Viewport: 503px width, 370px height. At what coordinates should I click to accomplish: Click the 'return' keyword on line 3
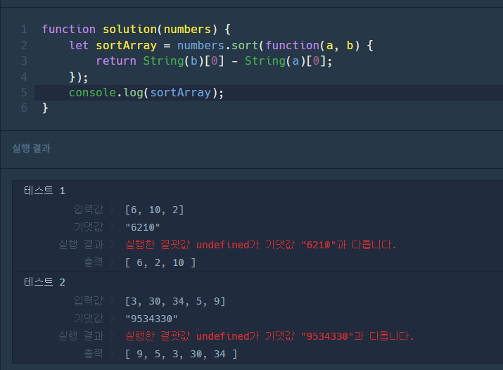click(x=116, y=61)
